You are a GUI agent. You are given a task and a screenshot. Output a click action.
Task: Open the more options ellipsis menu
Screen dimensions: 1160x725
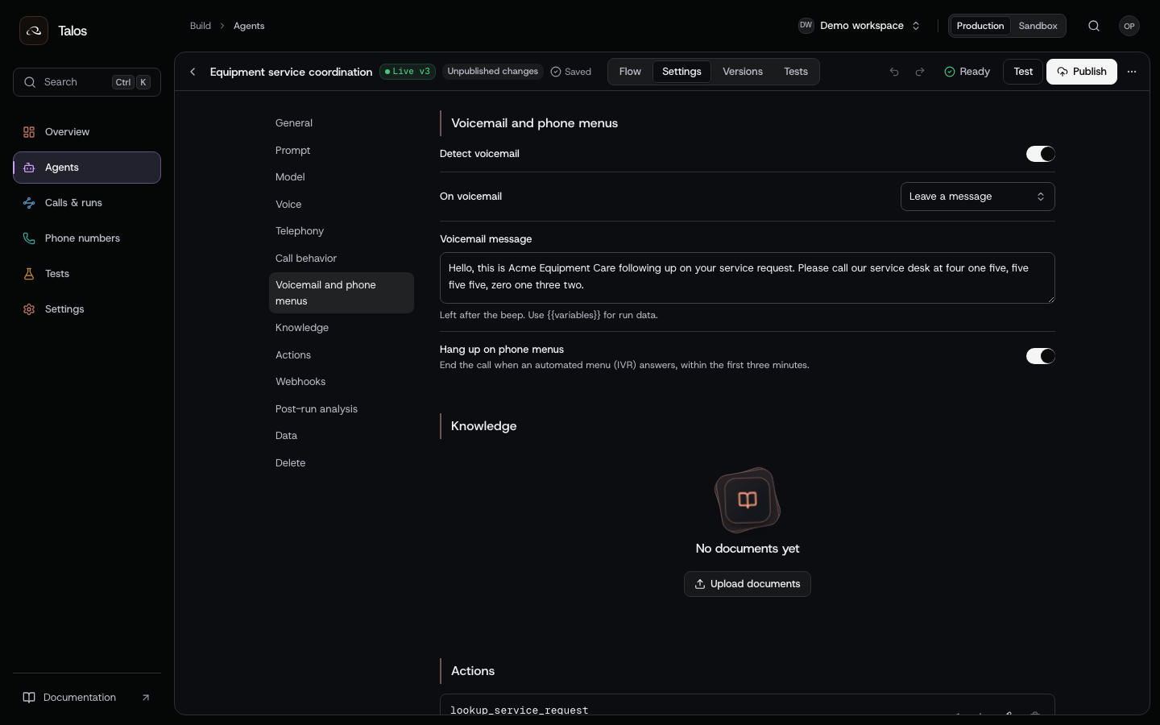[1132, 72]
